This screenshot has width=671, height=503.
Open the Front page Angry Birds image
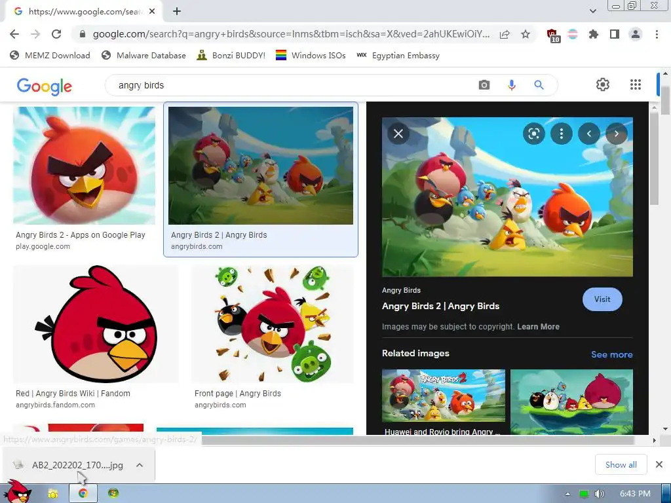coord(273,324)
